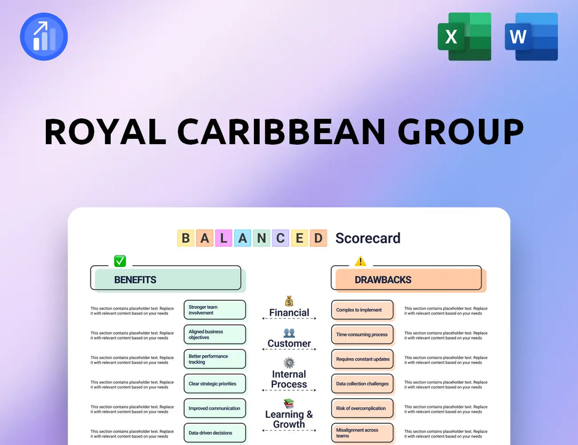Select the 'Misalignment across teams' box

(x=363, y=433)
